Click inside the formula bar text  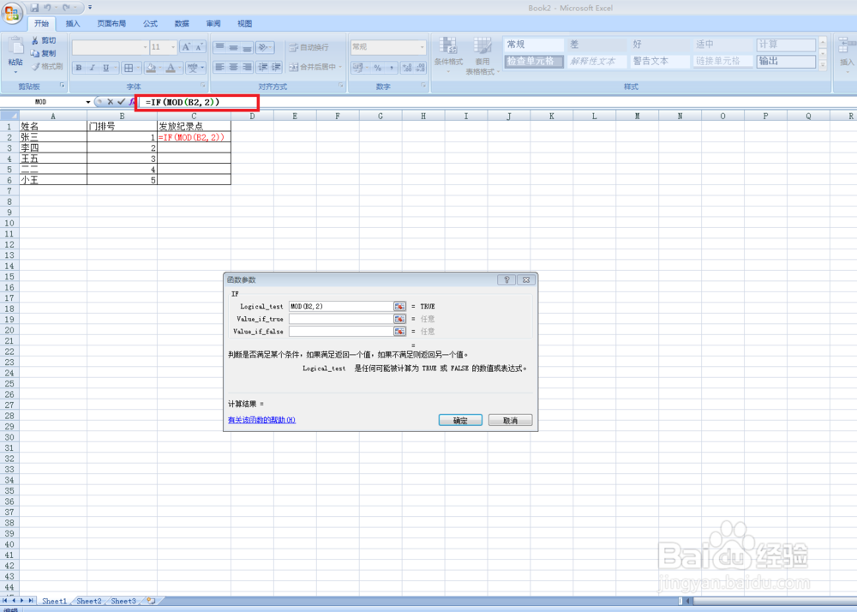(x=183, y=102)
